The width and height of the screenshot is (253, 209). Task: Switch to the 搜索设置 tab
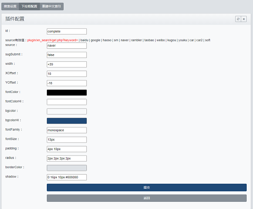click(10, 7)
